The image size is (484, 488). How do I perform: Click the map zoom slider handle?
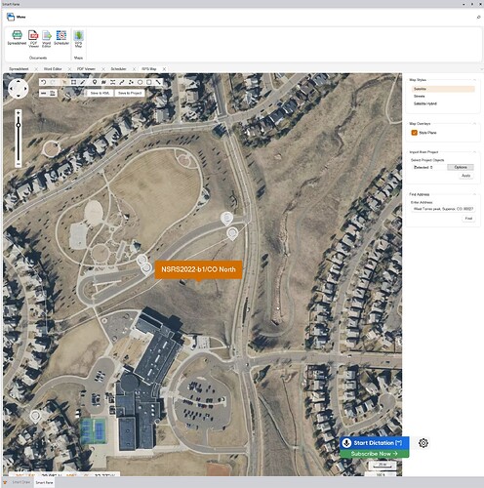tap(19, 125)
